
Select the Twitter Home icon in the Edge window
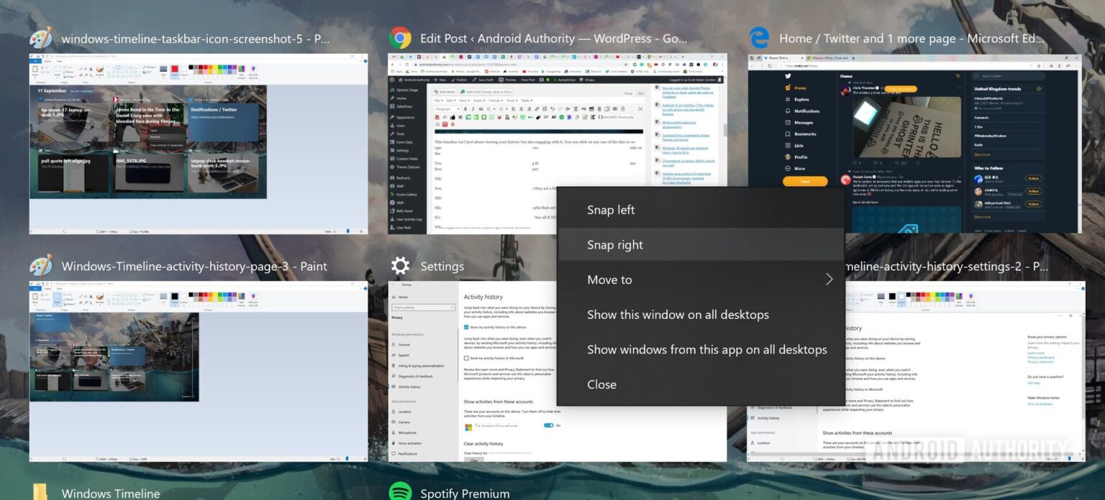tap(787, 88)
